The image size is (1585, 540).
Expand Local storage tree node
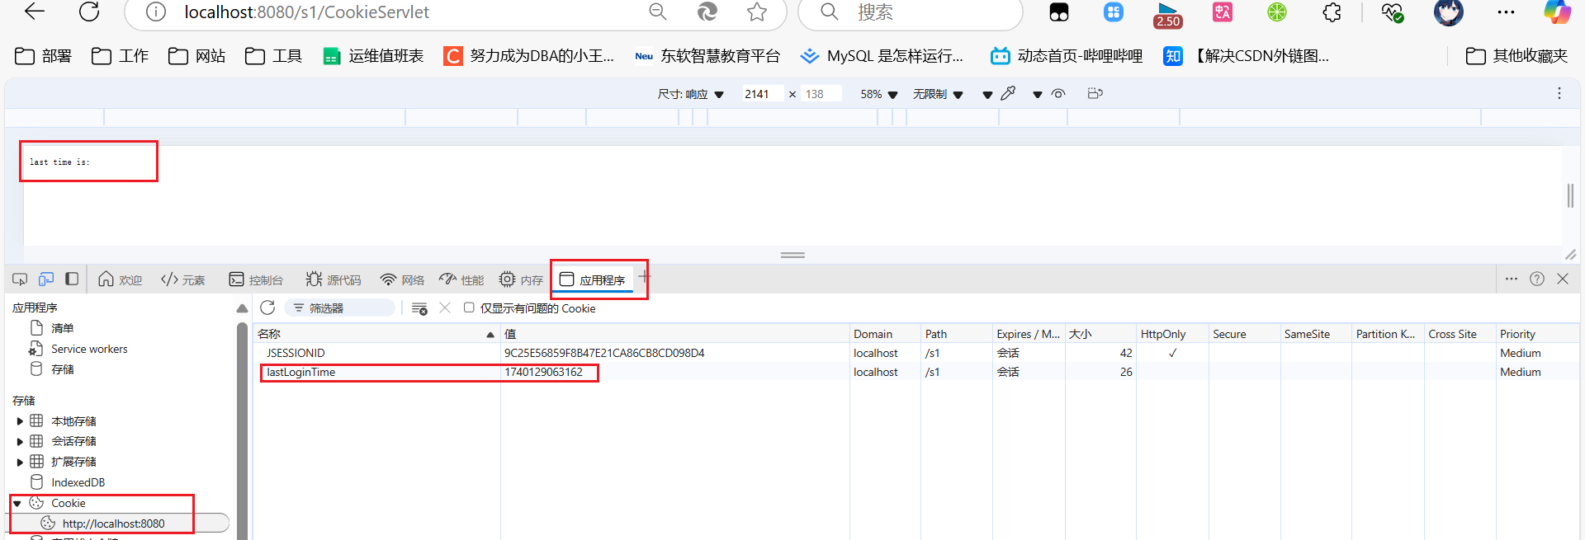[x=20, y=421]
